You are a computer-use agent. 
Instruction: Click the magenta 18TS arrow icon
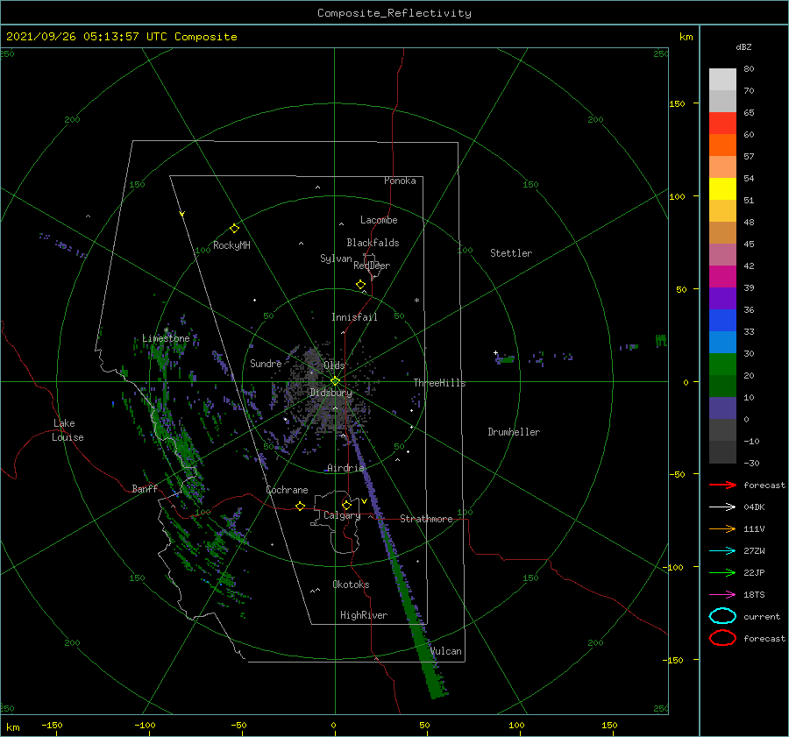tap(722, 595)
